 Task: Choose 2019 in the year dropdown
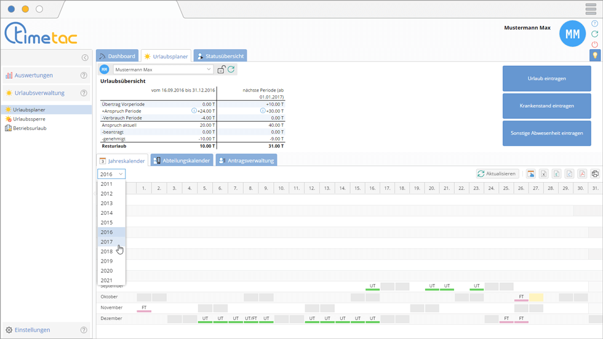[x=107, y=261]
